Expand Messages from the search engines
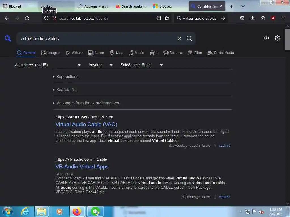 pyautogui.click(x=86, y=103)
